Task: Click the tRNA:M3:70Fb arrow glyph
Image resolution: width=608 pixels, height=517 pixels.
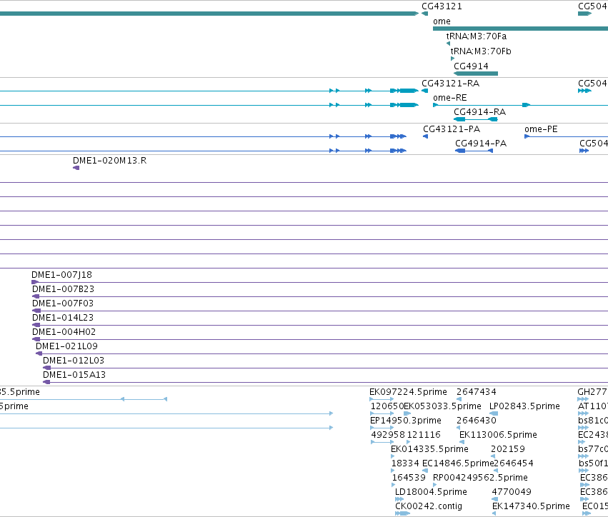Action: pyautogui.click(x=452, y=59)
